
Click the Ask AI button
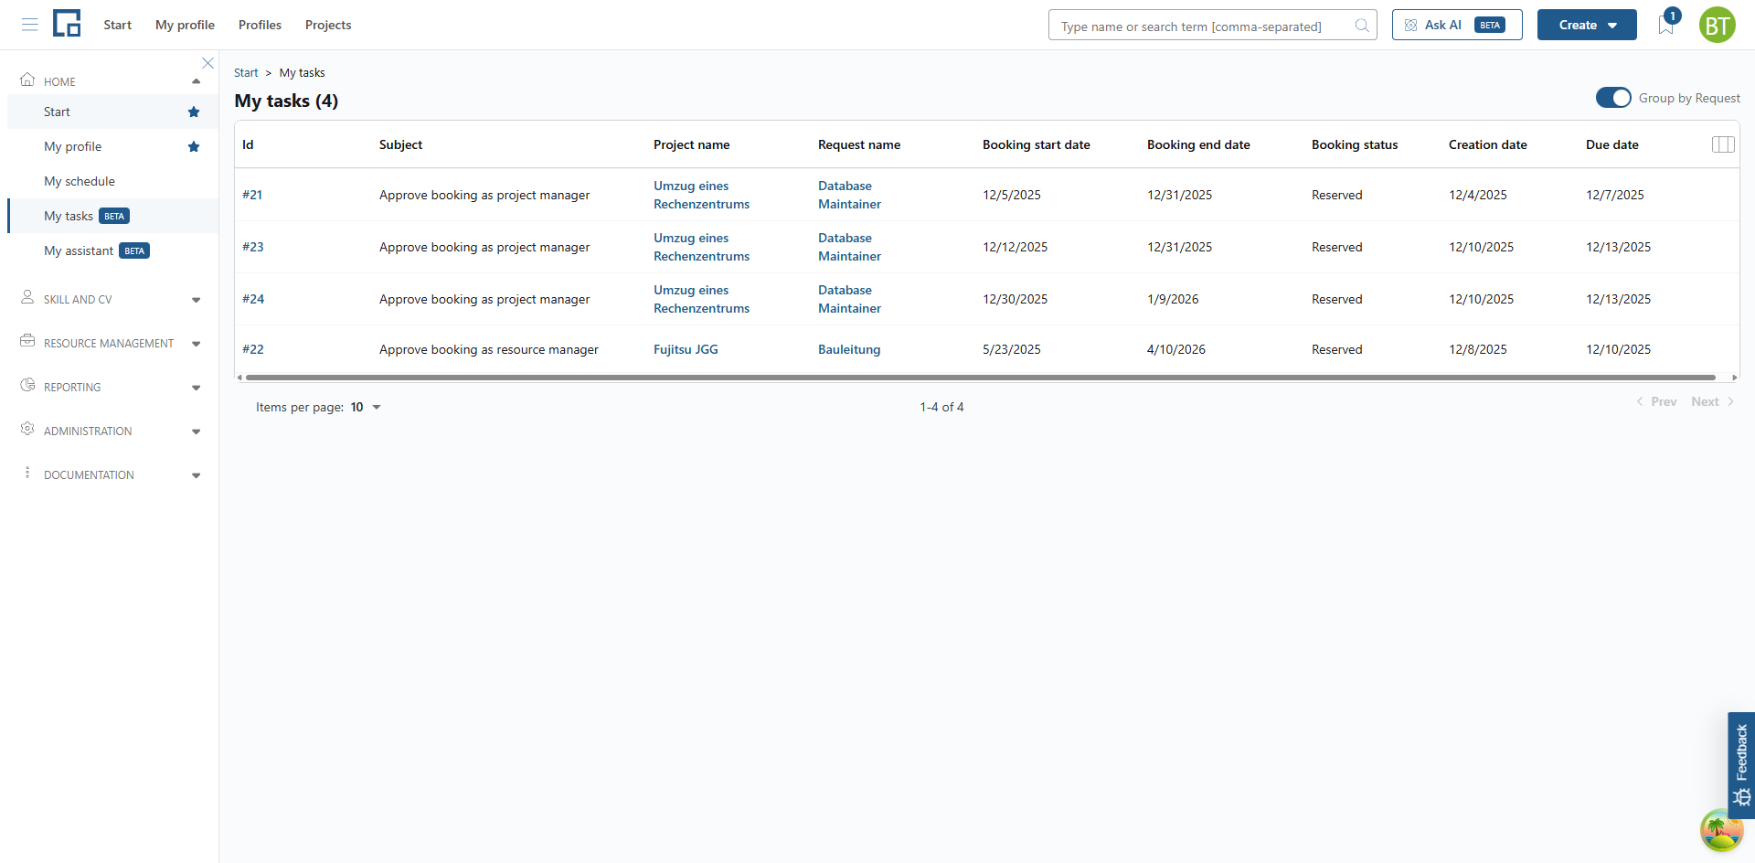click(1457, 25)
